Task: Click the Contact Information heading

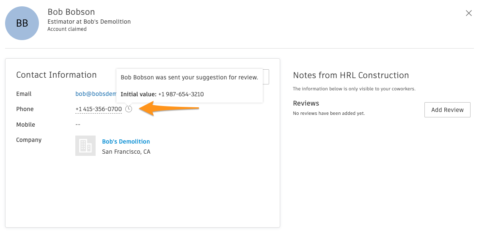Action: coord(56,75)
